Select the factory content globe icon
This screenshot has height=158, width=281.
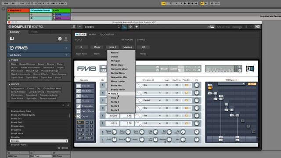60,39
